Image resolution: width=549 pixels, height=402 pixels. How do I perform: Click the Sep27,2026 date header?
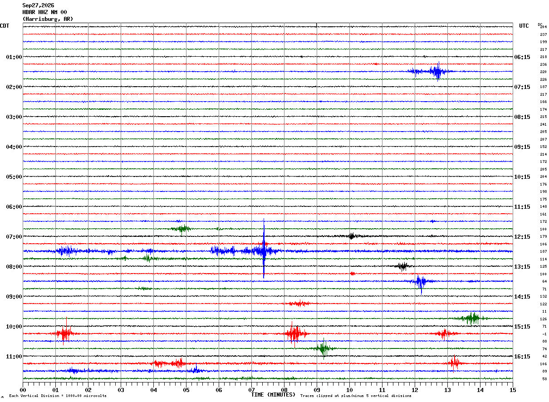click(x=38, y=5)
